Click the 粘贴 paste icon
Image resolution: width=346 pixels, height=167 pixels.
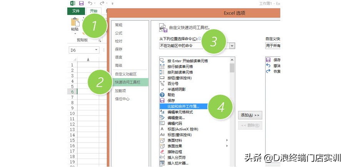[75, 23]
